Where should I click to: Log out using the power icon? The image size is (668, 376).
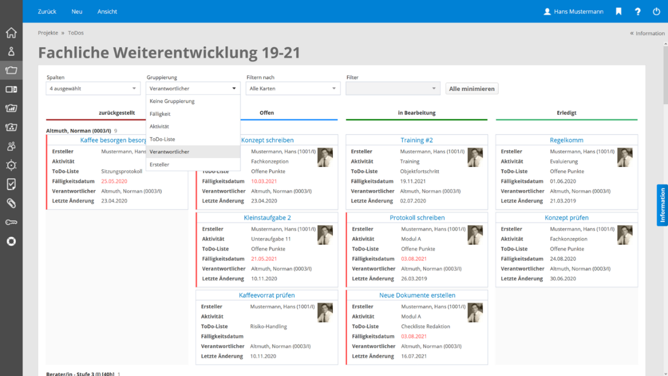coord(656,11)
